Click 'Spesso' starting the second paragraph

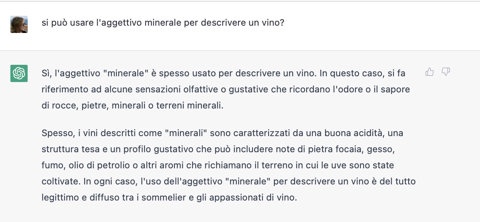(55, 133)
